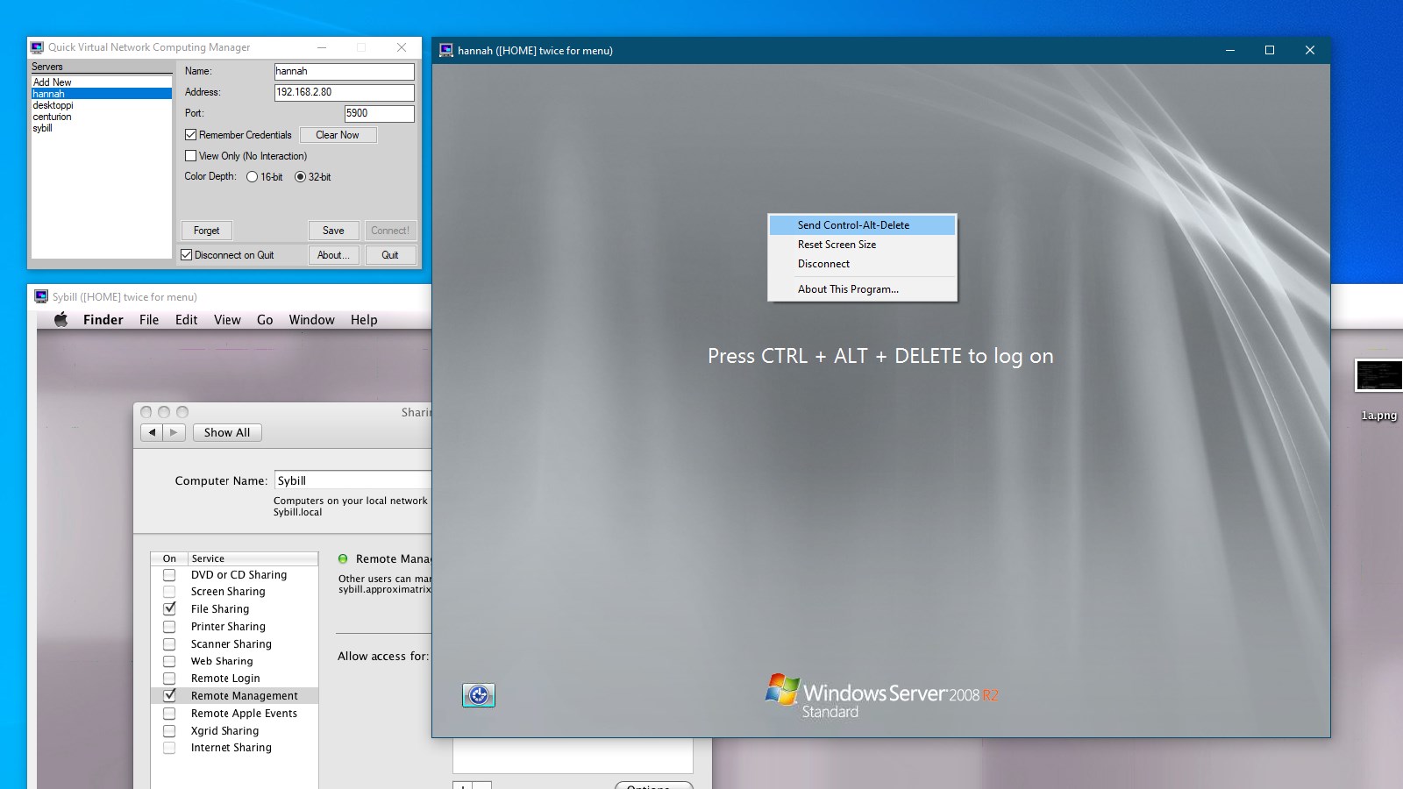Open the Finder Go menu
Image resolution: width=1403 pixels, height=789 pixels.
tap(265, 320)
